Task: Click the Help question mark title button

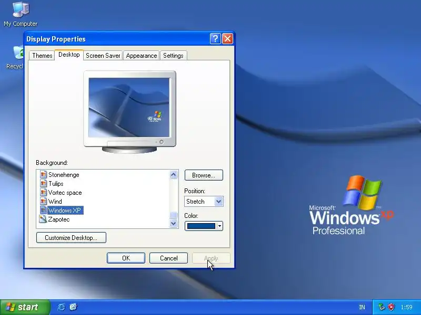Action: tap(215, 39)
